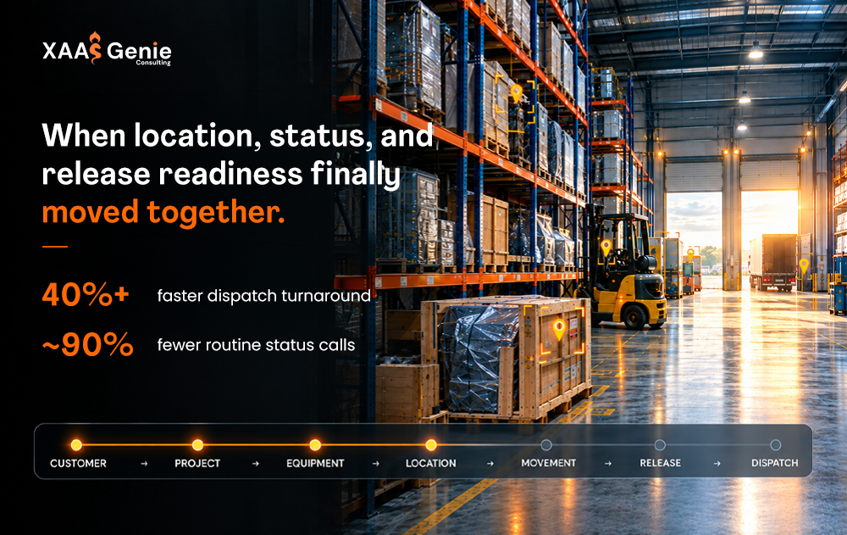This screenshot has width=847, height=535.
Task: Select the glowing PROJECT timeline dot
Action: click(x=197, y=444)
